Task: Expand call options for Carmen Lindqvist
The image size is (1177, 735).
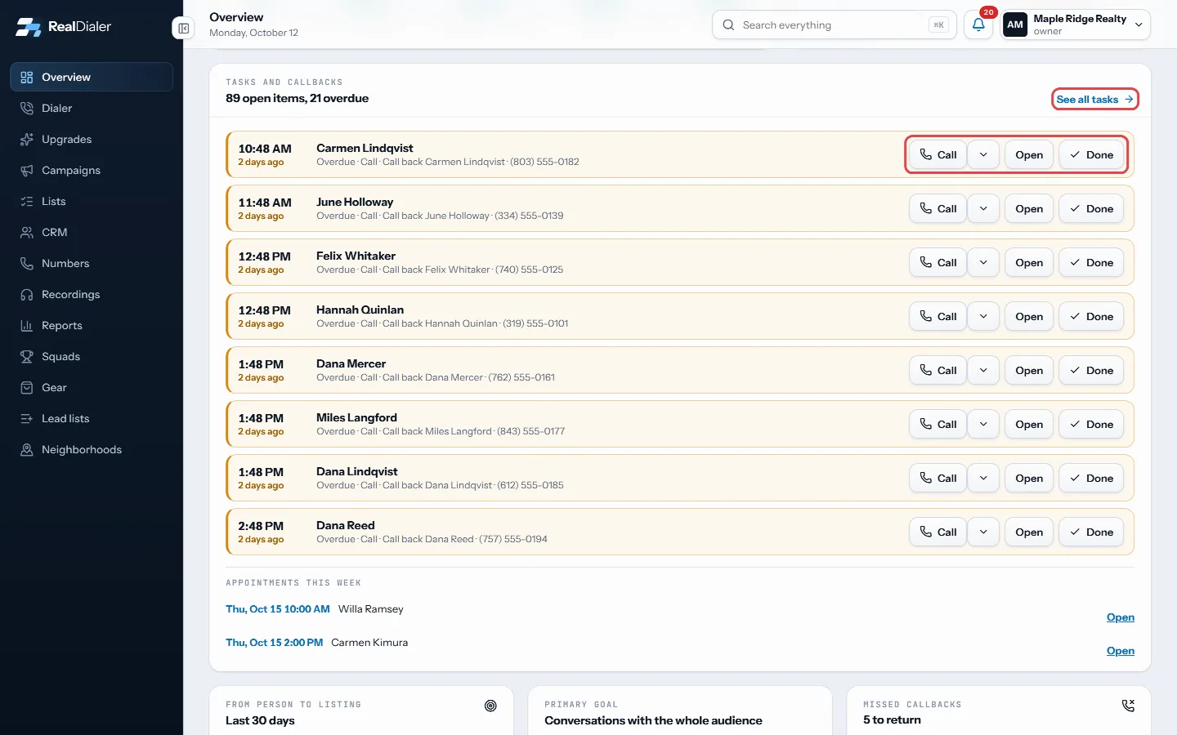Action: point(983,155)
